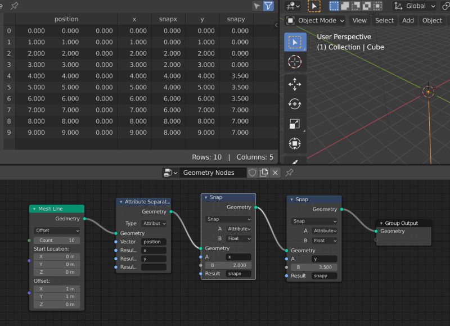Open the Object Mode dropdown
The height and width of the screenshot is (326, 450).
tap(316, 20)
